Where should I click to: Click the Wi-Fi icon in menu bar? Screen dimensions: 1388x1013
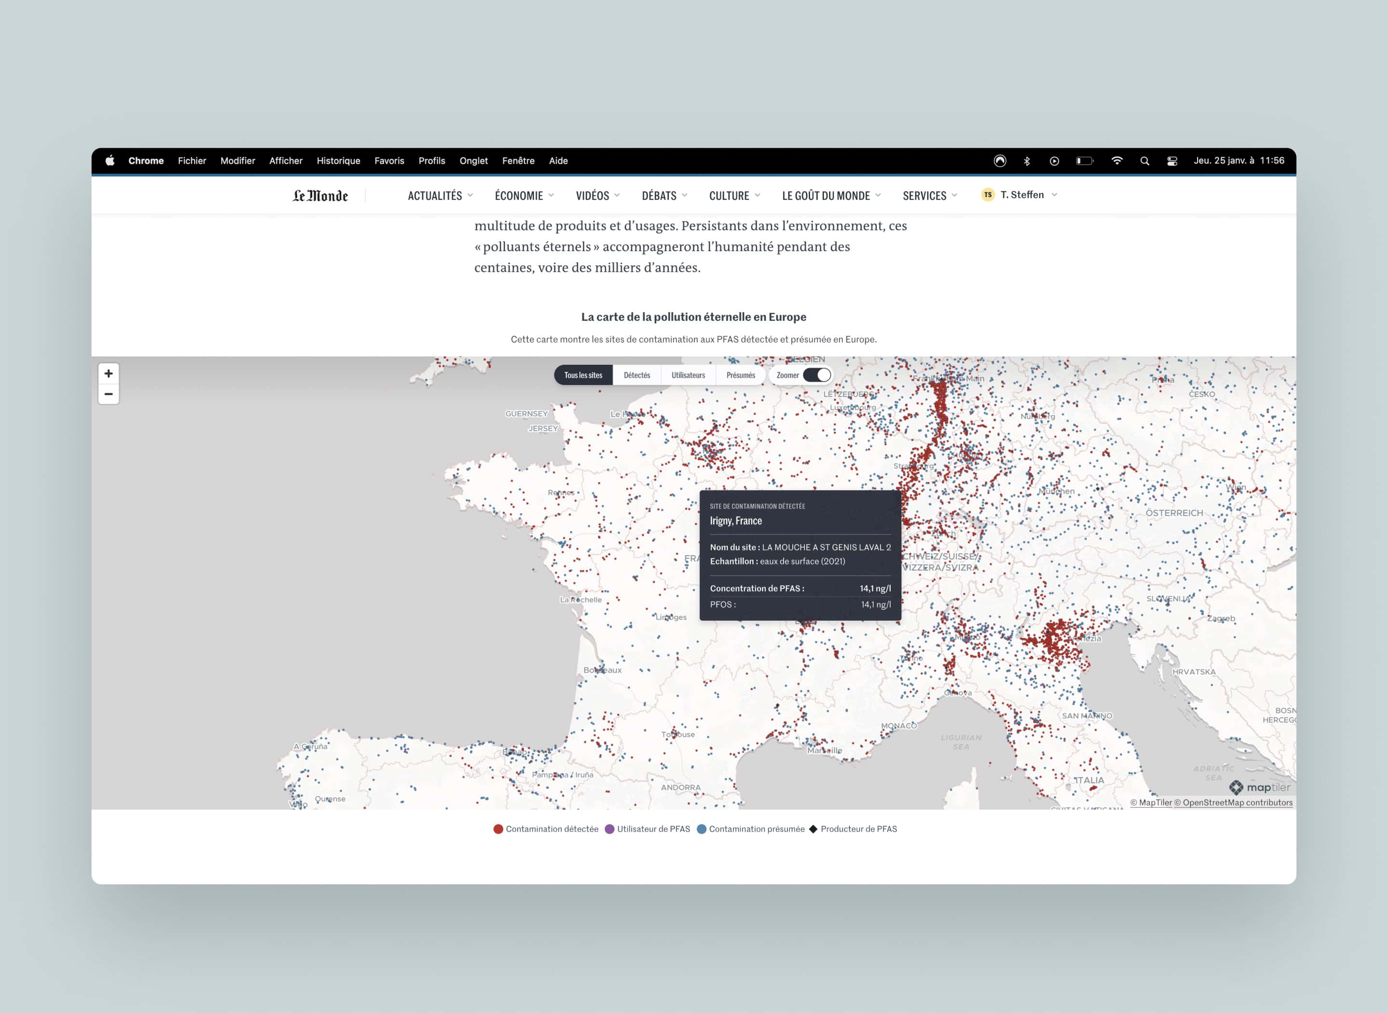[x=1117, y=160]
